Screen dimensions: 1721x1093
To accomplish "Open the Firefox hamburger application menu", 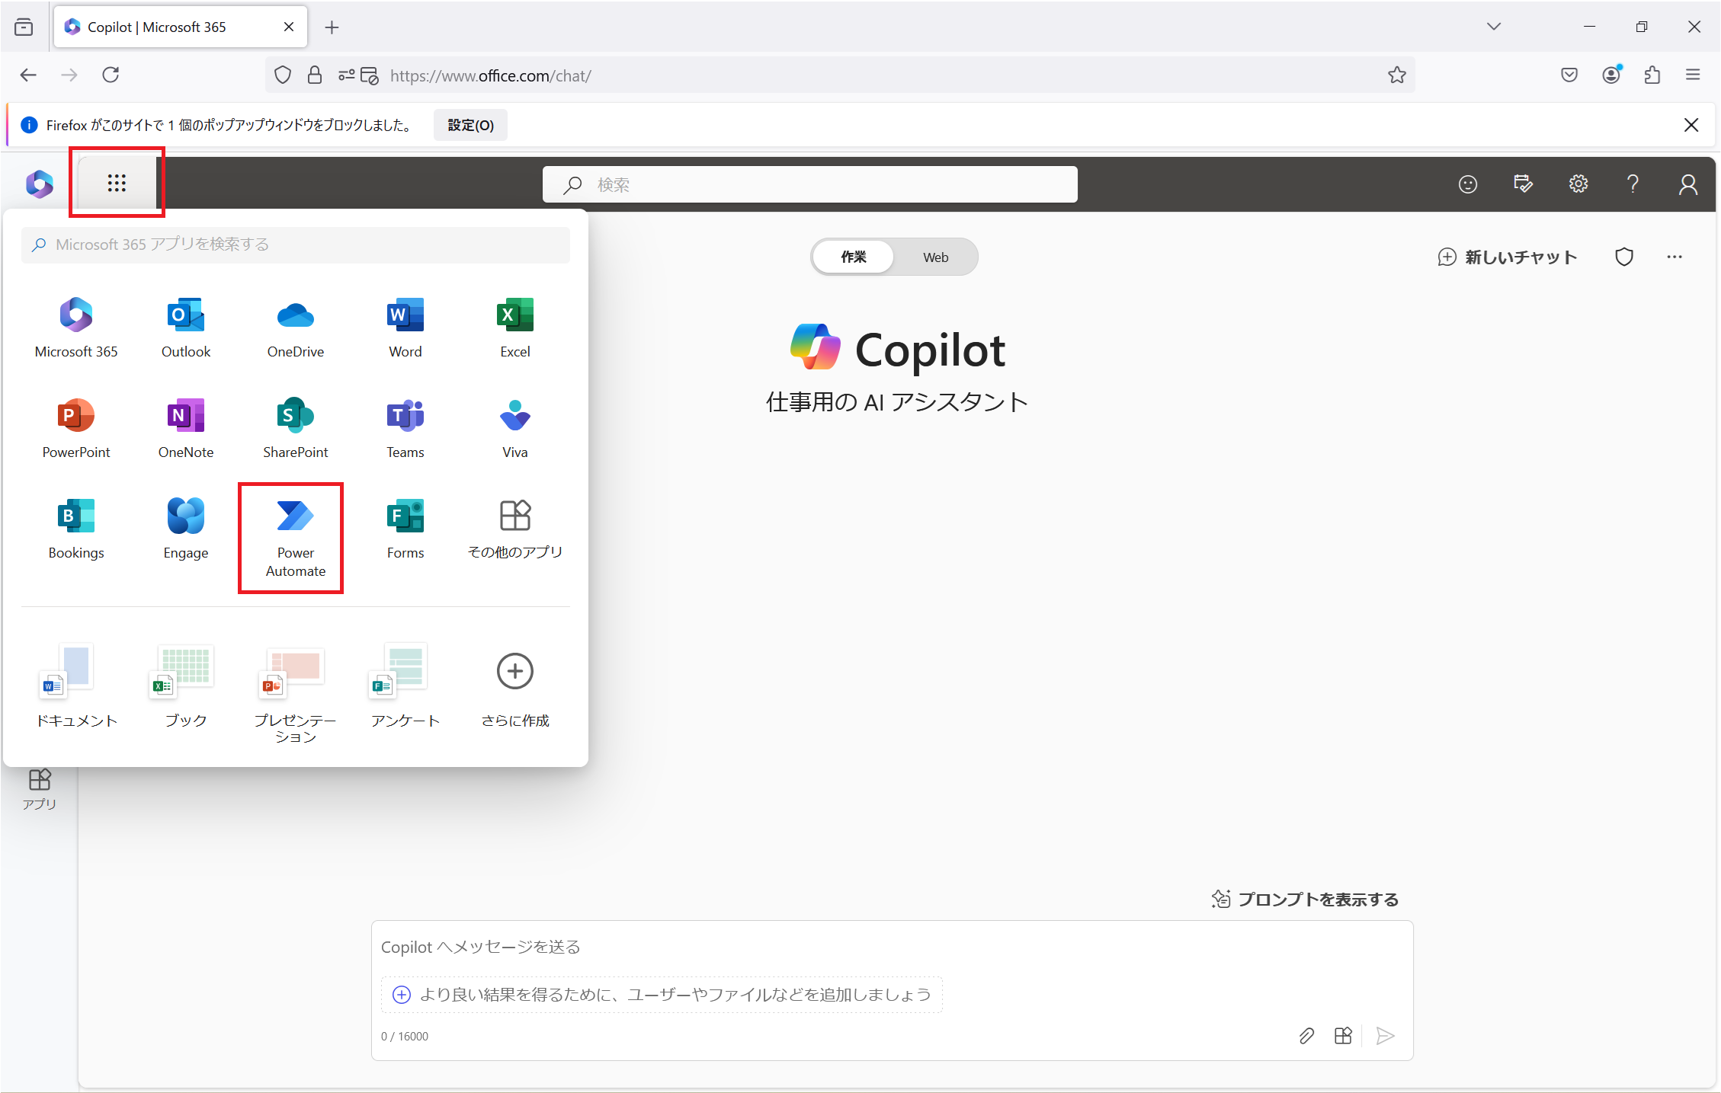I will click(1693, 75).
